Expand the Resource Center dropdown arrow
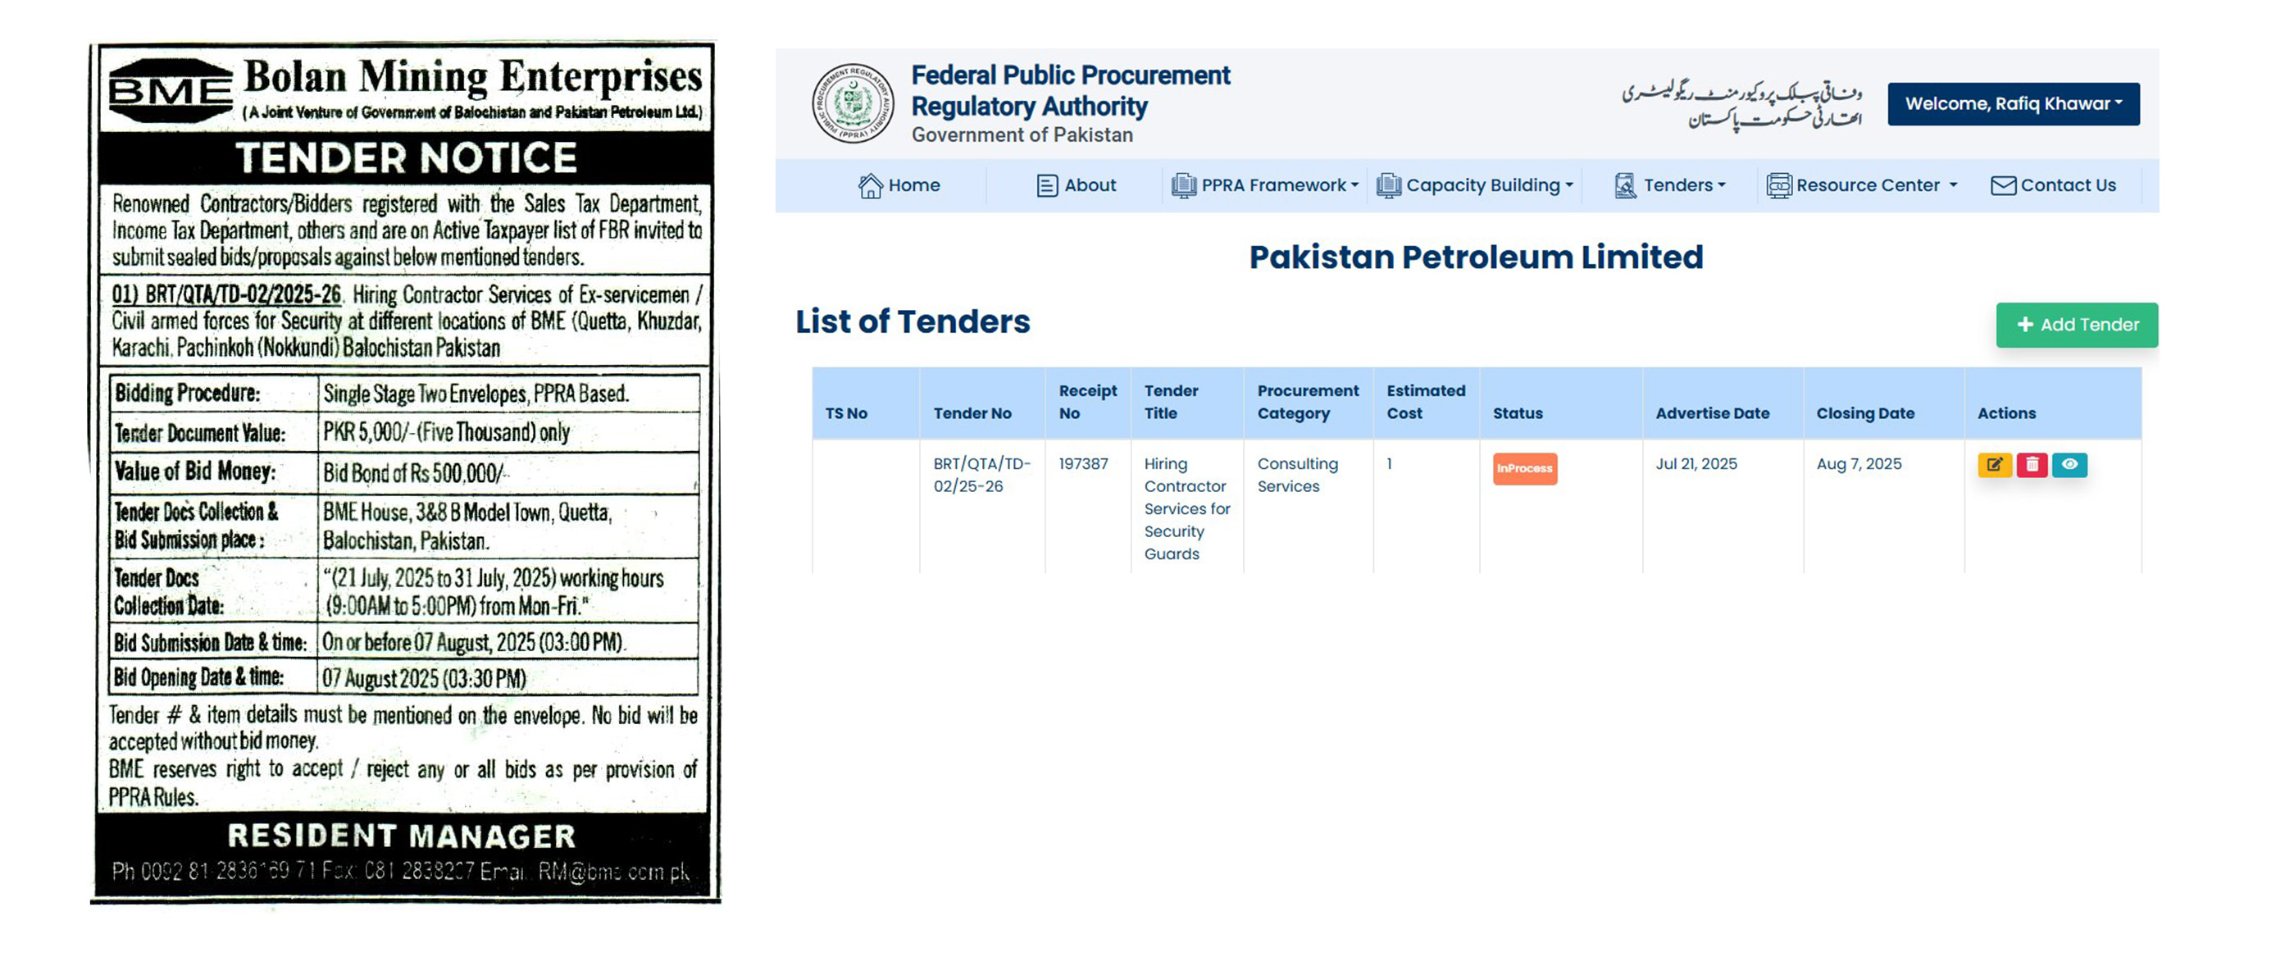 [x=1953, y=185]
